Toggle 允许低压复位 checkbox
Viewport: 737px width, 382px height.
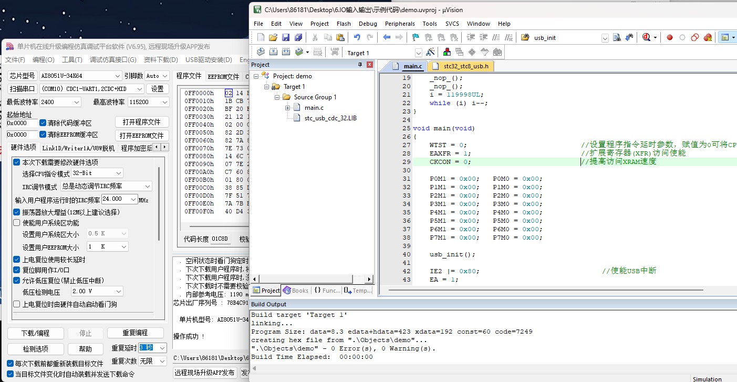click(x=17, y=281)
